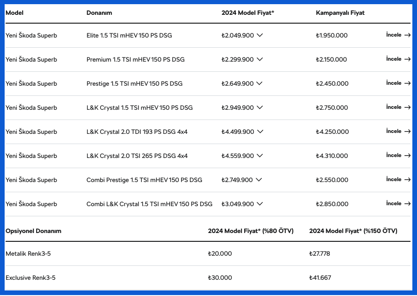Open İncele for Combi Prestige 1.5 TSI
Viewport: 417px width, 296px height.
click(x=398, y=180)
